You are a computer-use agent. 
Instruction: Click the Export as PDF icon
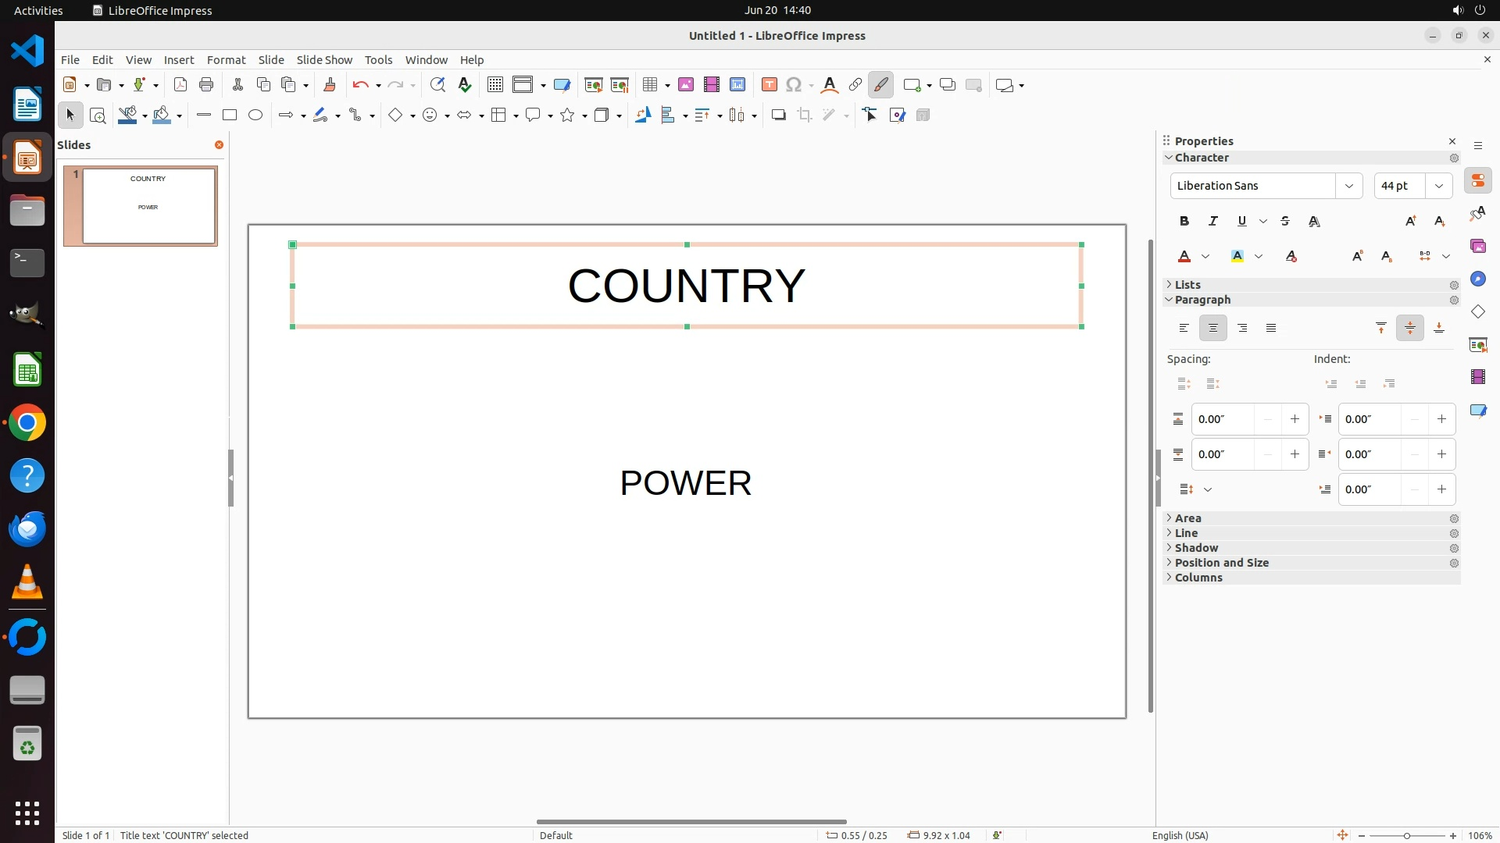pyautogui.click(x=180, y=85)
